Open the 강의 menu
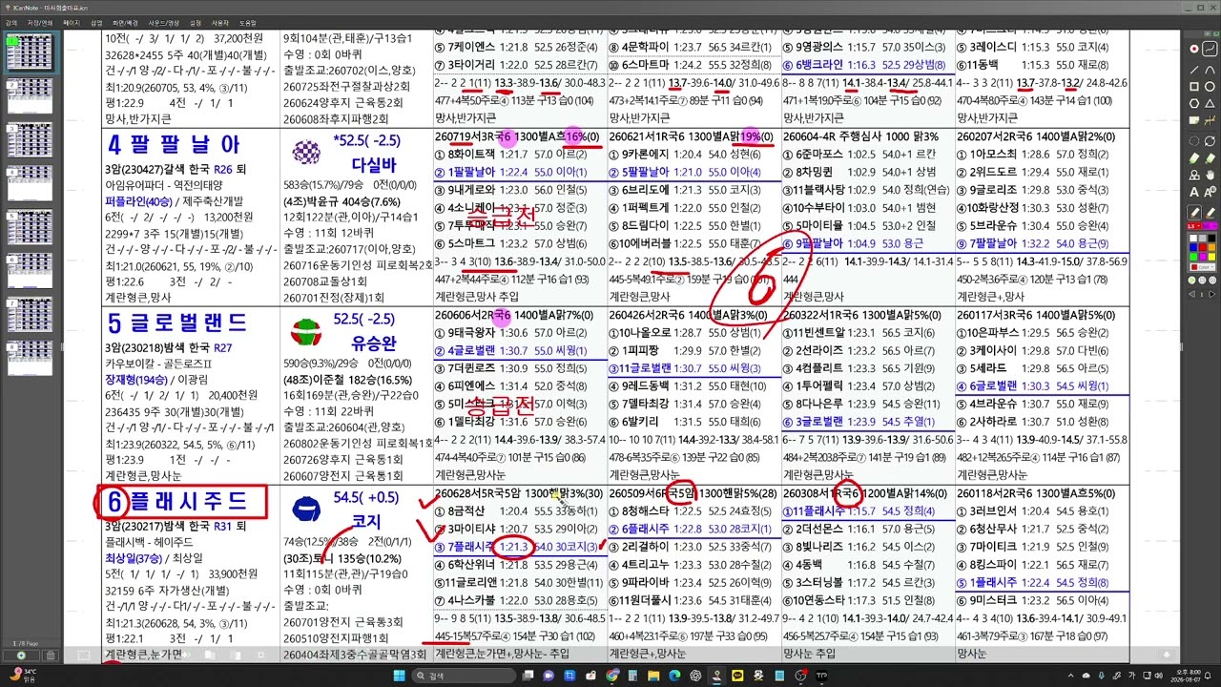This screenshot has height=687, width=1221. 11,21
